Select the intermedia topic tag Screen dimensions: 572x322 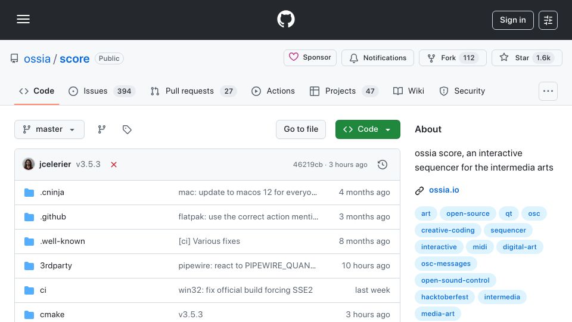tap(502, 297)
